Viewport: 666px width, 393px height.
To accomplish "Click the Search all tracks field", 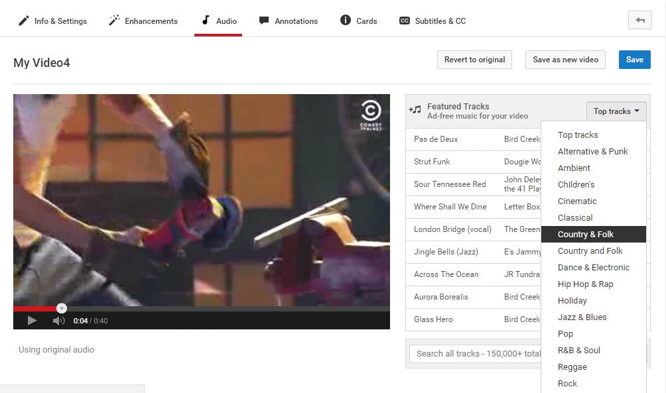I will (475, 353).
